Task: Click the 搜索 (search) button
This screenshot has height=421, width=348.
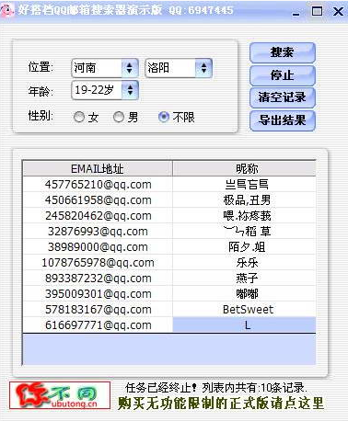Action: pyautogui.click(x=283, y=52)
